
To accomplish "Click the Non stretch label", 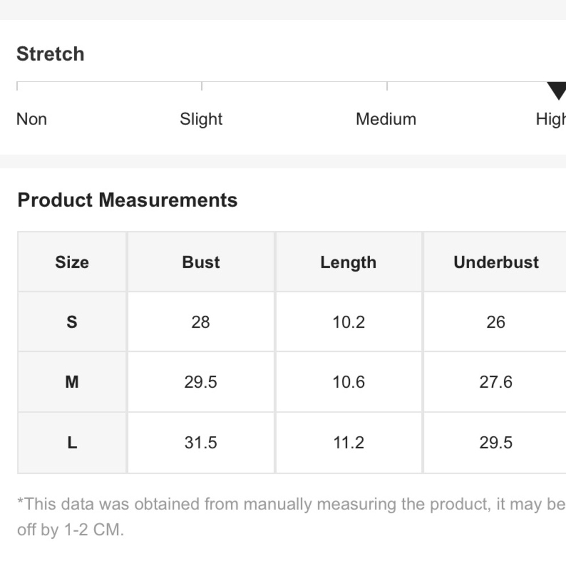I will 32,119.
